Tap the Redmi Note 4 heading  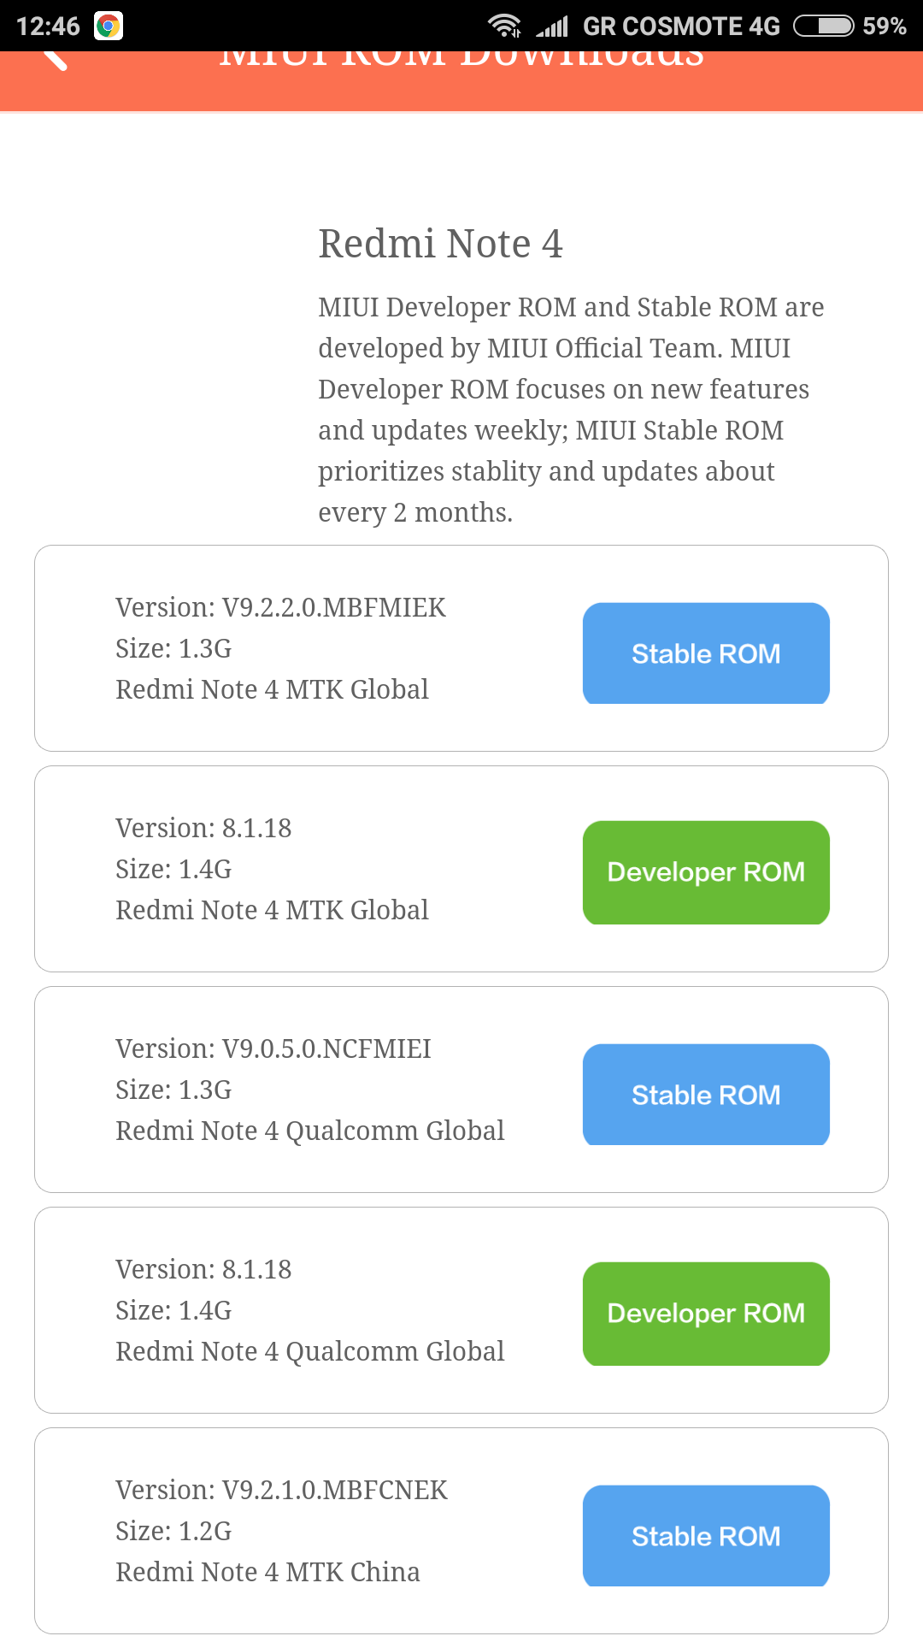(440, 244)
